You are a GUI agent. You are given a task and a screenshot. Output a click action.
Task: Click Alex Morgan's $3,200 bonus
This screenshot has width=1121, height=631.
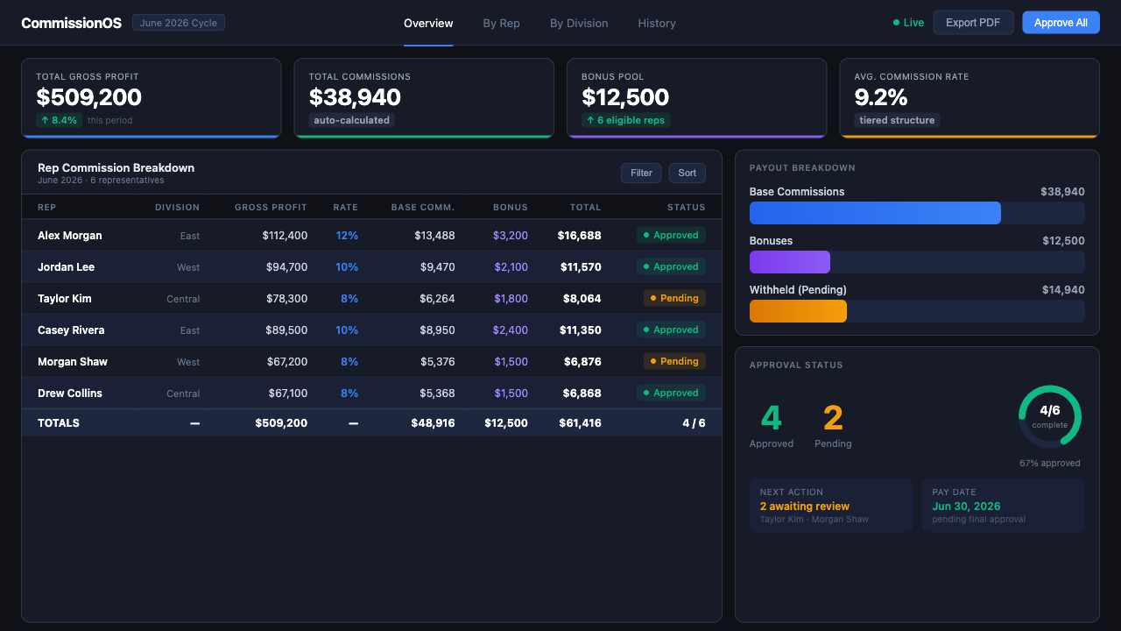point(511,235)
